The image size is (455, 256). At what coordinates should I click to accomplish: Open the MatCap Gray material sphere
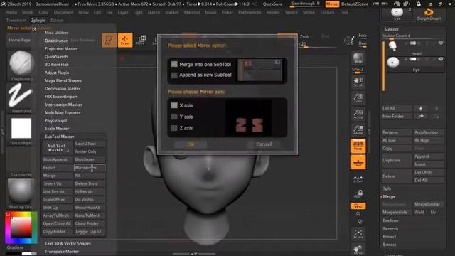tap(21, 191)
